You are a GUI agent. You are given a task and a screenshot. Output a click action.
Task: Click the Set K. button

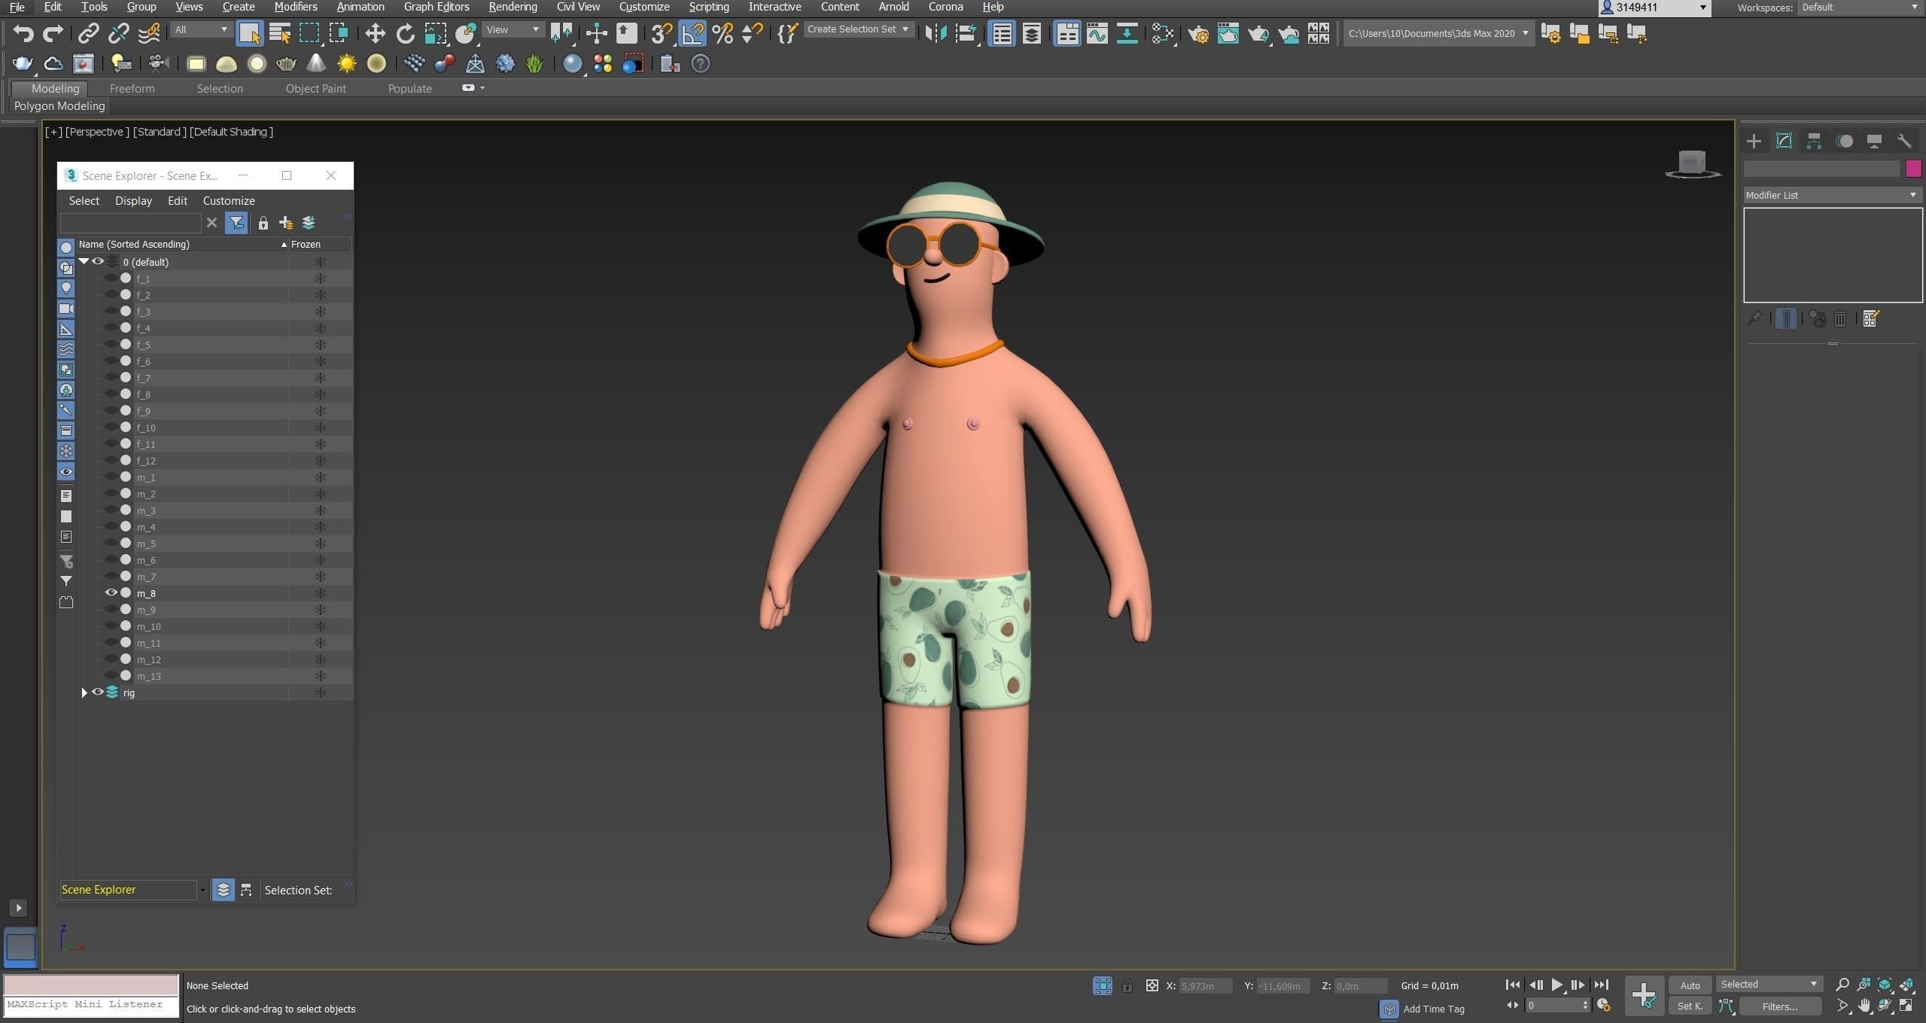pos(1690,1006)
